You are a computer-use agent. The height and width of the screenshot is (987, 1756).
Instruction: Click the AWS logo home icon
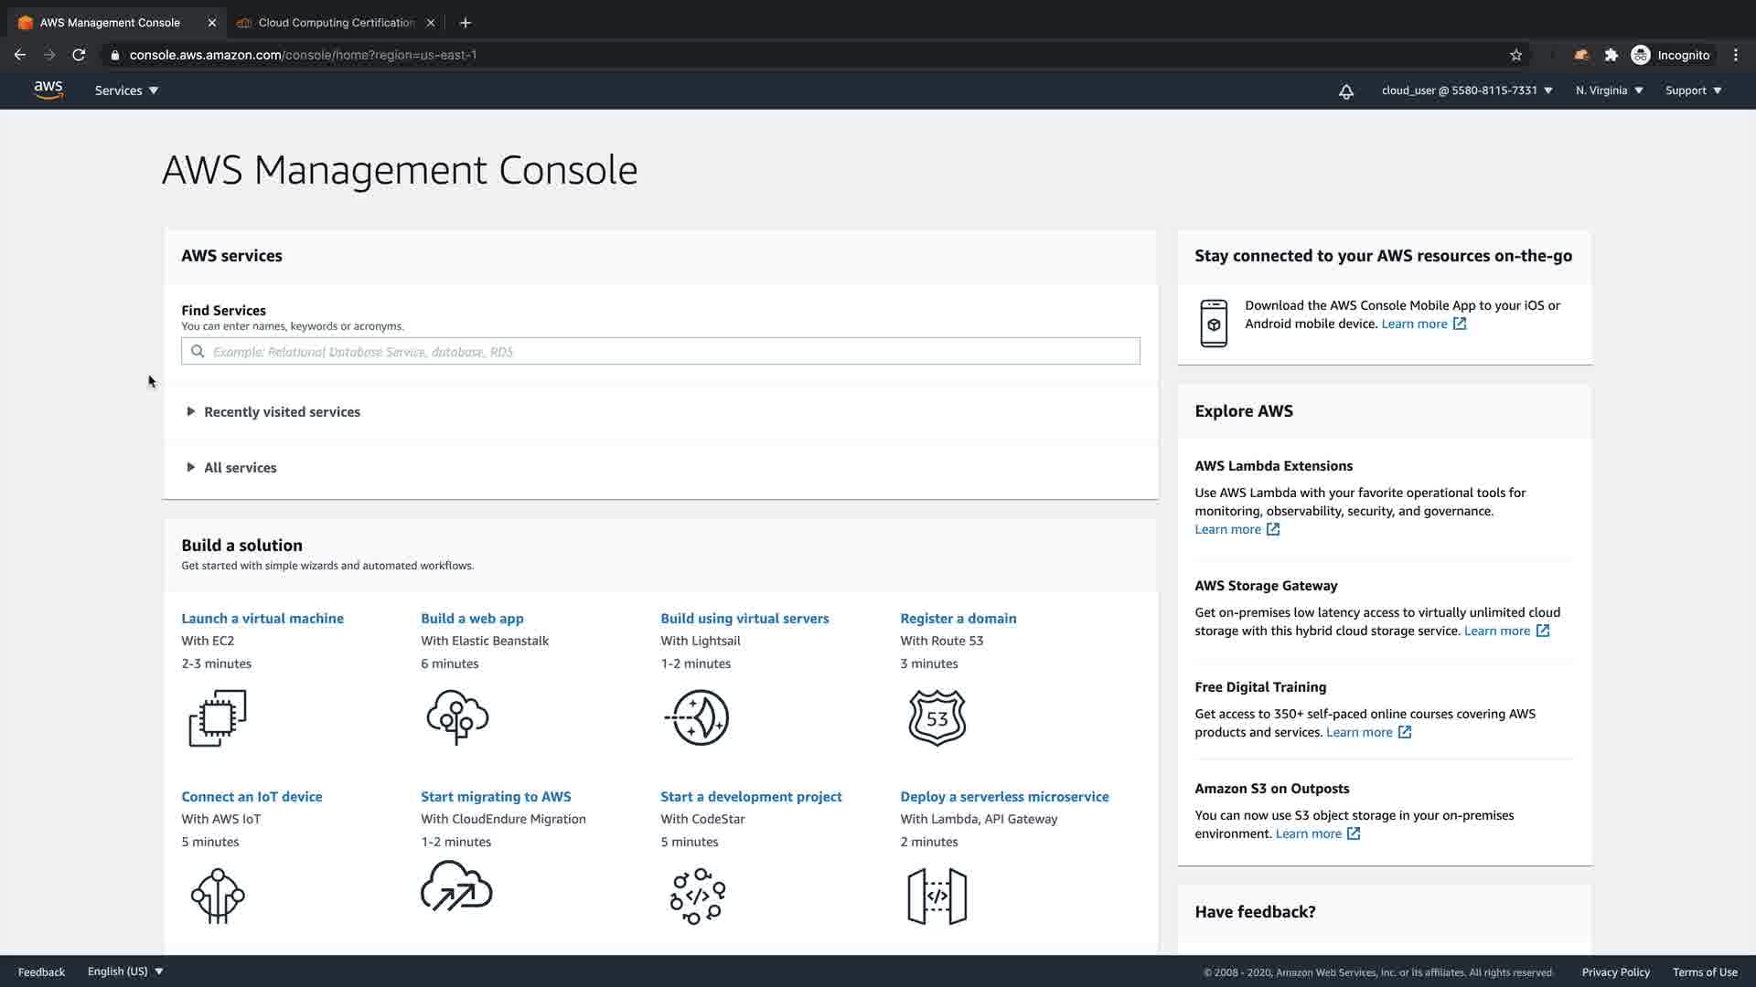click(48, 90)
